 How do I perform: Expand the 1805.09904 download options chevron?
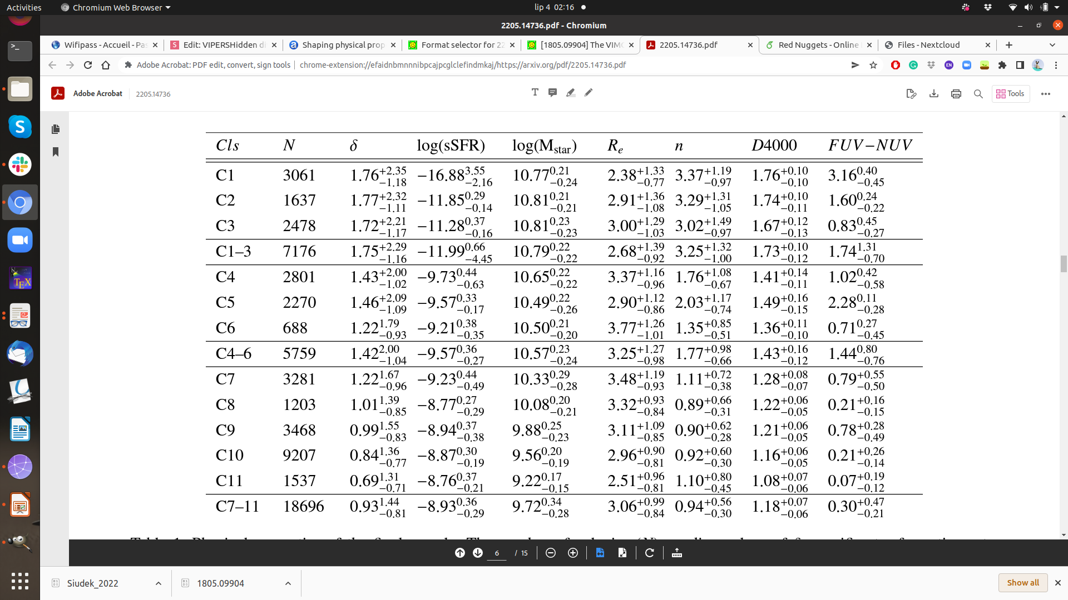coord(288,583)
